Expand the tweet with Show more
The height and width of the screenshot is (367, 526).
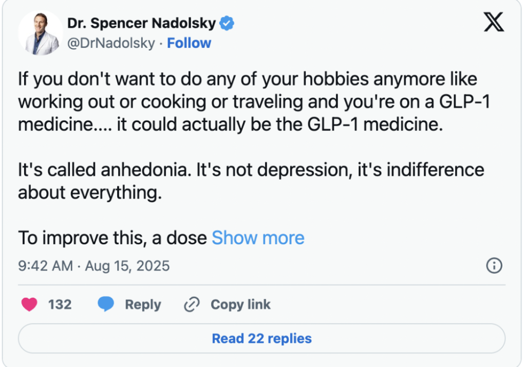258,238
